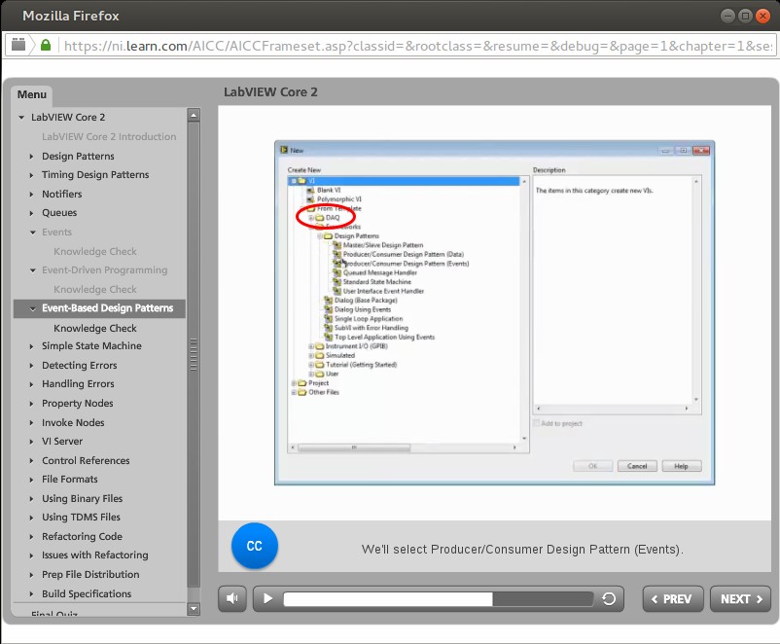Expand the Timing Design Patterns arrow
780x644 pixels.
point(31,175)
